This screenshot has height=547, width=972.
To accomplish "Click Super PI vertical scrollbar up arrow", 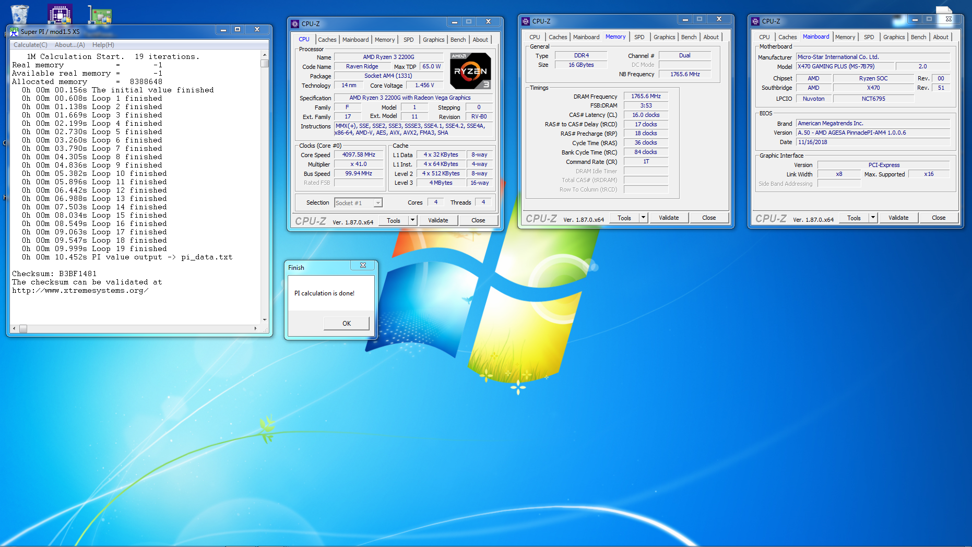I will point(265,55).
